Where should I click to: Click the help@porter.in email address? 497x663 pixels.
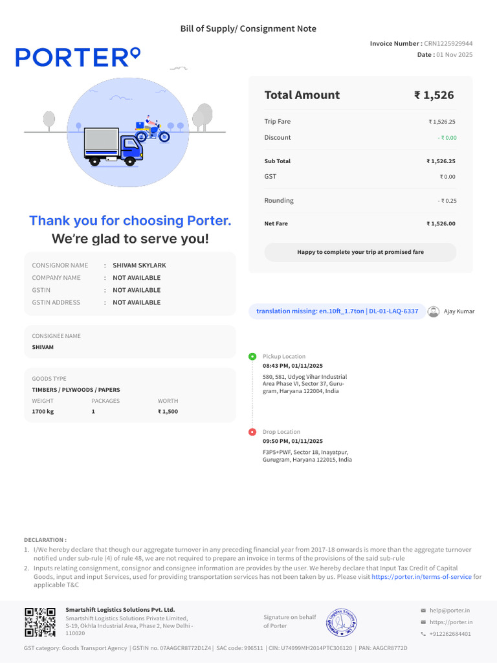[449, 610]
